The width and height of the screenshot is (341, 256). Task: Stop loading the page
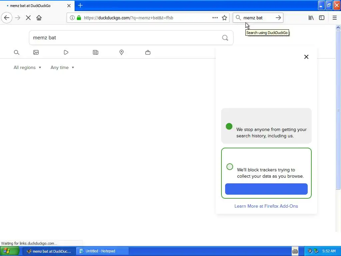28,18
